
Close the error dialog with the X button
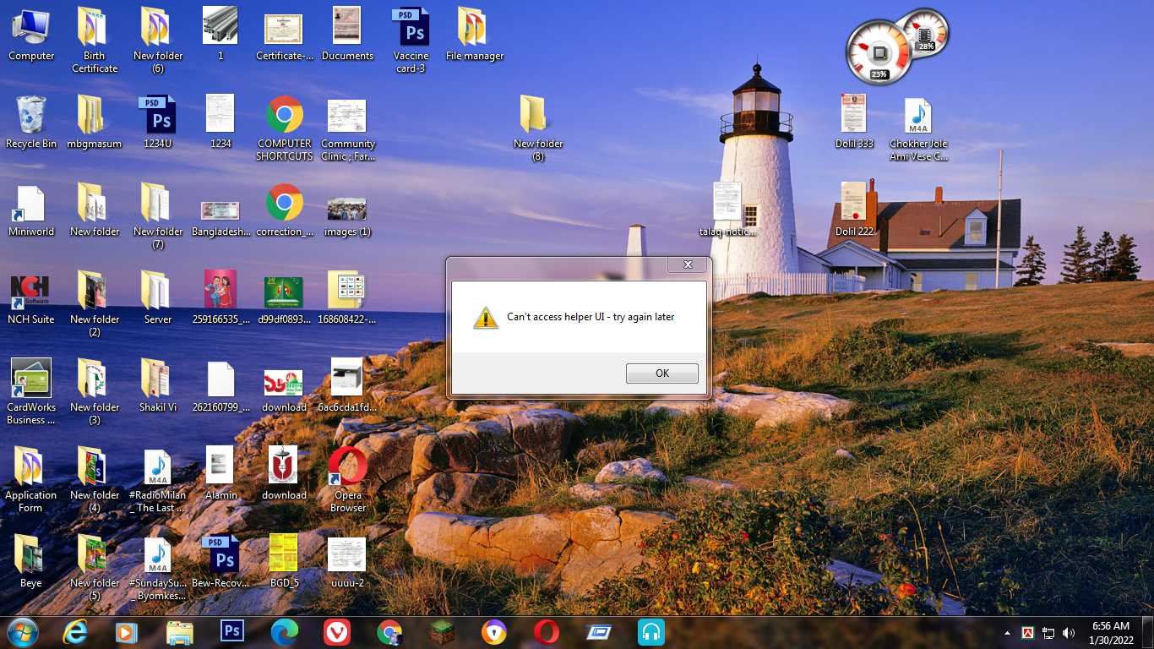[x=687, y=265]
